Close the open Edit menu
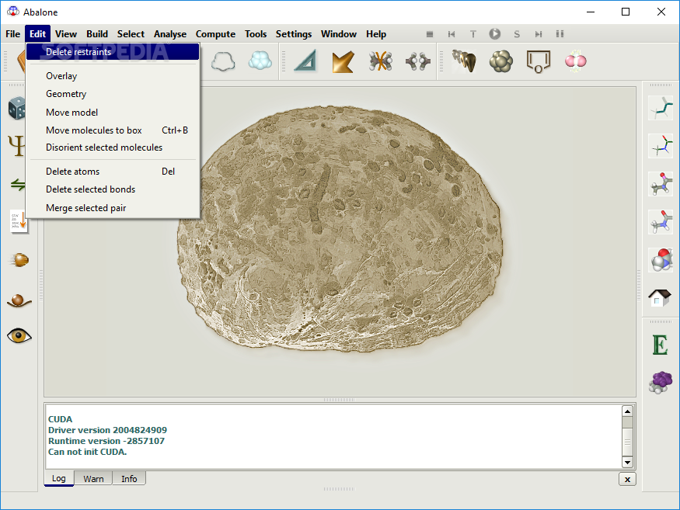Viewport: 680px width, 510px height. (x=38, y=34)
